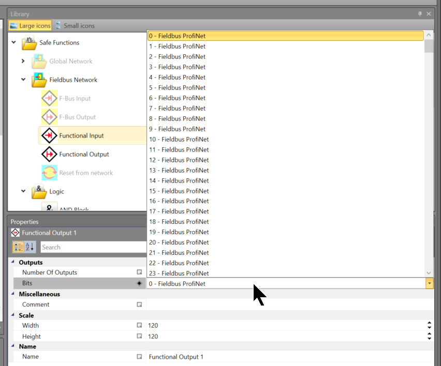The height and width of the screenshot is (366, 441).
Task: Select the F-Bus Output block icon
Action: point(50,117)
